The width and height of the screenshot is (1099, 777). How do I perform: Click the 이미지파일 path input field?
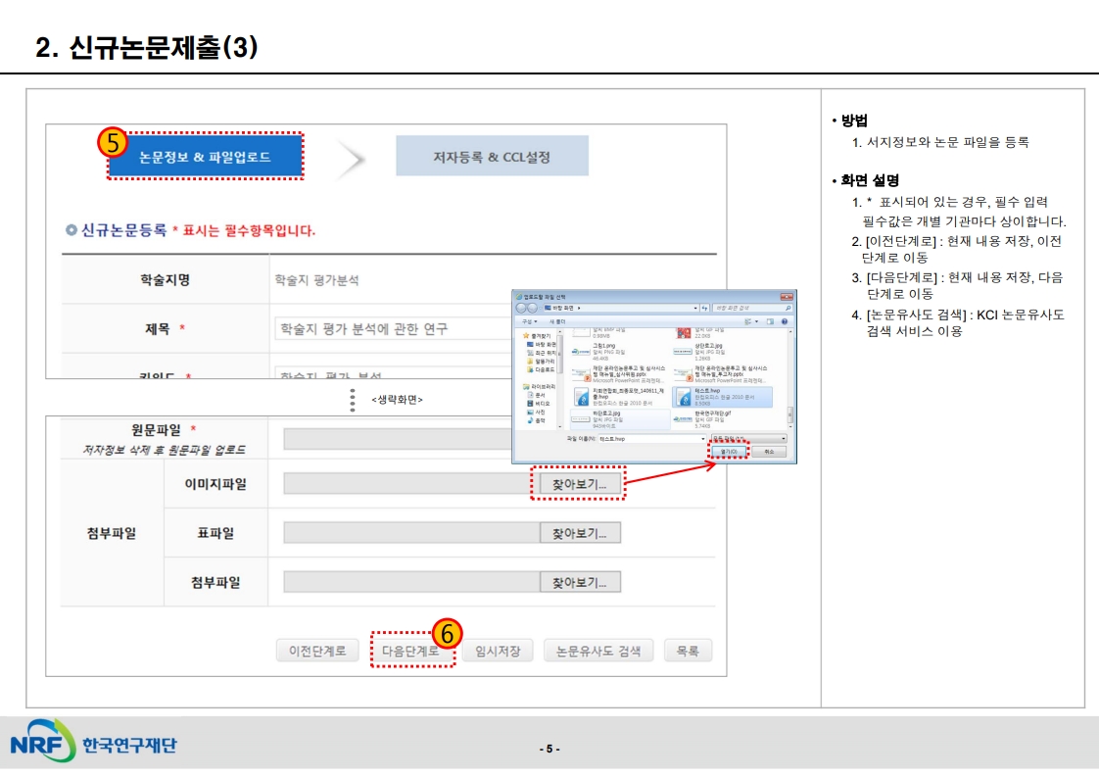click(411, 484)
